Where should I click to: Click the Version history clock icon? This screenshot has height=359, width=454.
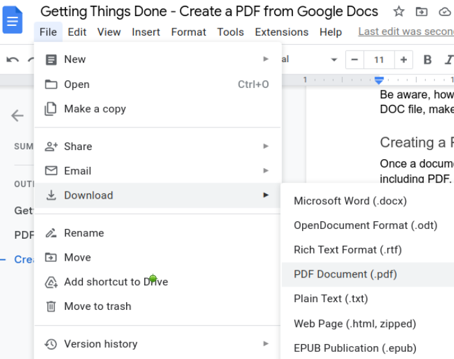click(x=50, y=344)
